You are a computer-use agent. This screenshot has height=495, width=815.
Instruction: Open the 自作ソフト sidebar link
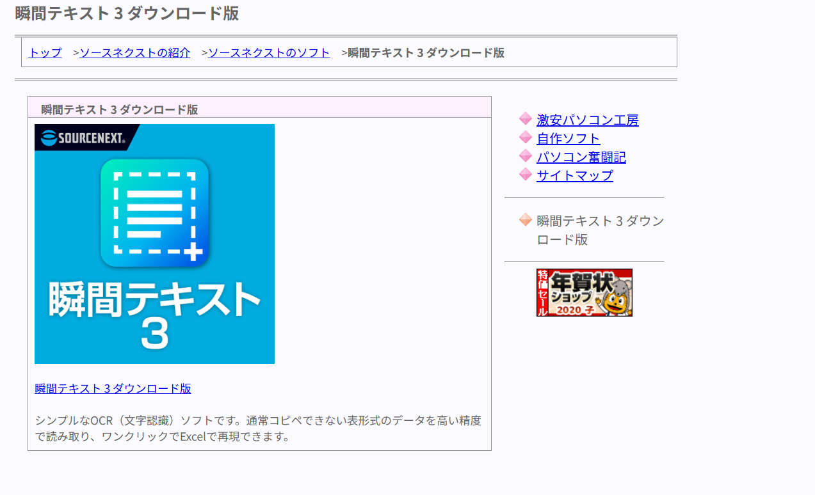[569, 138]
